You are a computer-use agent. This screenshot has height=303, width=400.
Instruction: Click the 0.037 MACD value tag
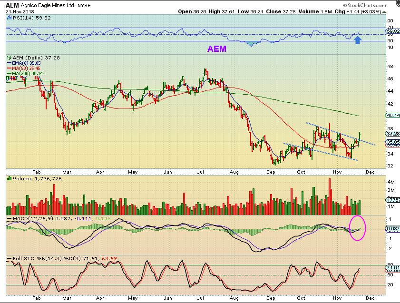click(393, 228)
